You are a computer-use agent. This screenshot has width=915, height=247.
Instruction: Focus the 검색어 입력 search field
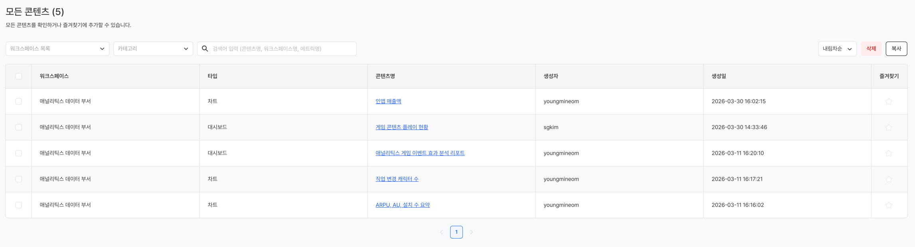tap(282, 49)
